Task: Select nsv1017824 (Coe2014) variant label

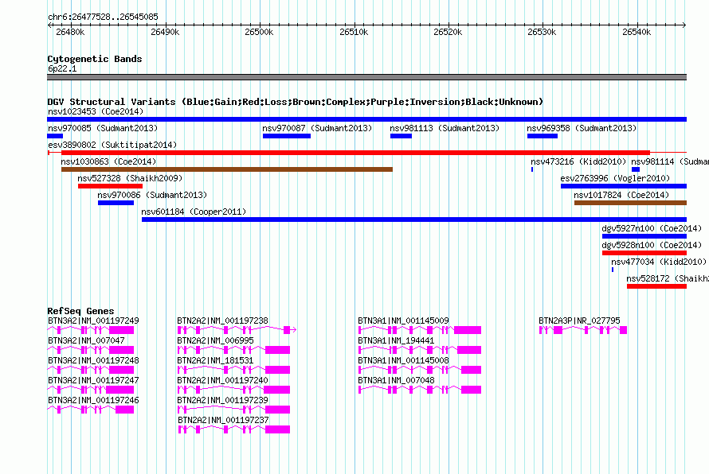Action: [x=621, y=195]
